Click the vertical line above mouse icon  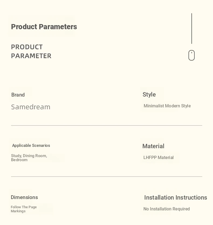point(192,28)
